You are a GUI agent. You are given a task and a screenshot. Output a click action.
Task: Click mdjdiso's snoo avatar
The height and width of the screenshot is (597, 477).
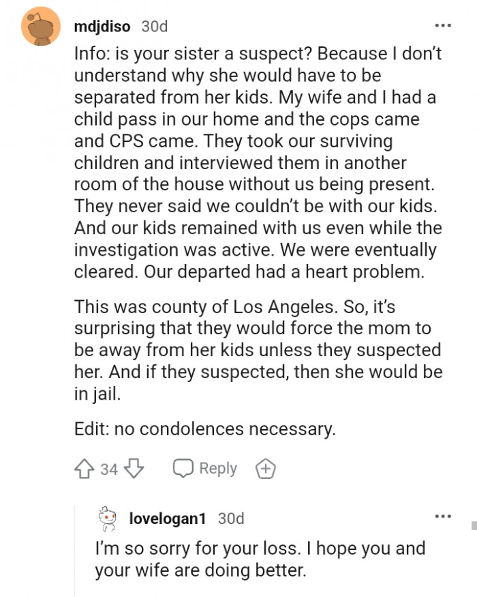click(41, 25)
